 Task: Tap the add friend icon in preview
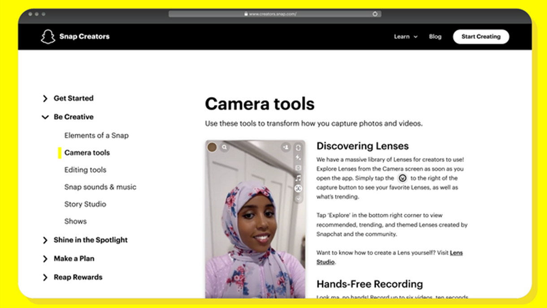pyautogui.click(x=286, y=147)
